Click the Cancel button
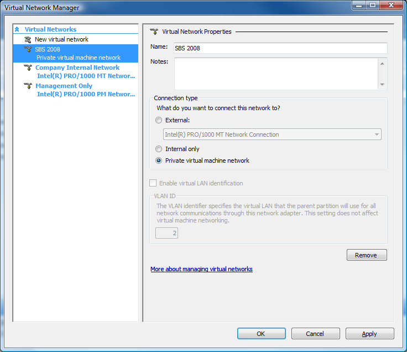The width and height of the screenshot is (407, 352). click(315, 334)
